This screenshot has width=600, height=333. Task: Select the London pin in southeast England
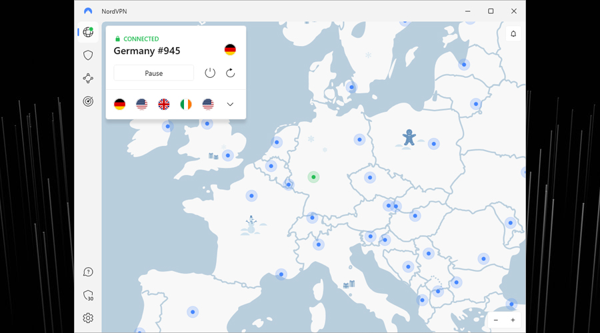[228, 155]
